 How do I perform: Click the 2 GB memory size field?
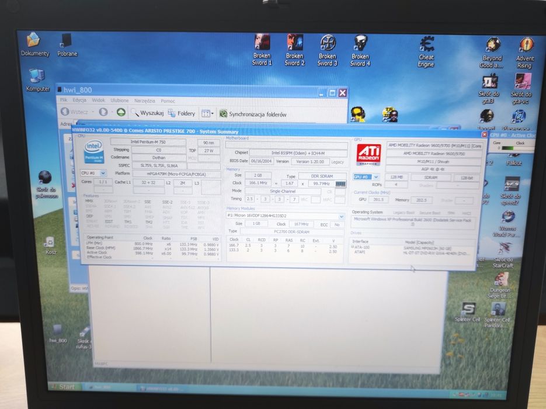[x=258, y=176]
